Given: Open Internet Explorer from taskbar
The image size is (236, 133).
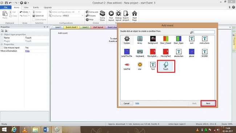Looking at the screenshot, I should (x=14, y=129).
